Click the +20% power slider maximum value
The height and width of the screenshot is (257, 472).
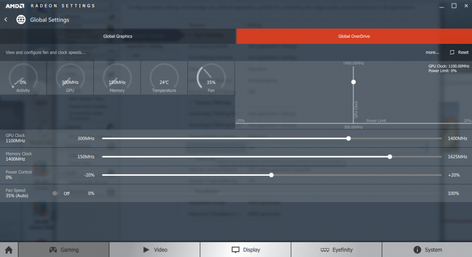point(454,175)
